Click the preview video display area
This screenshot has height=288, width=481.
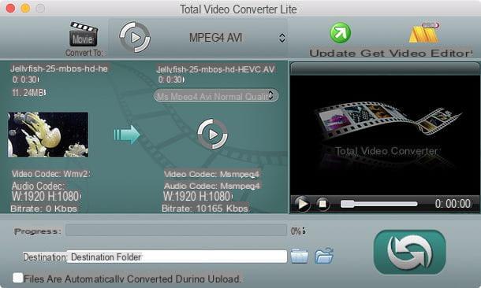(x=385, y=135)
